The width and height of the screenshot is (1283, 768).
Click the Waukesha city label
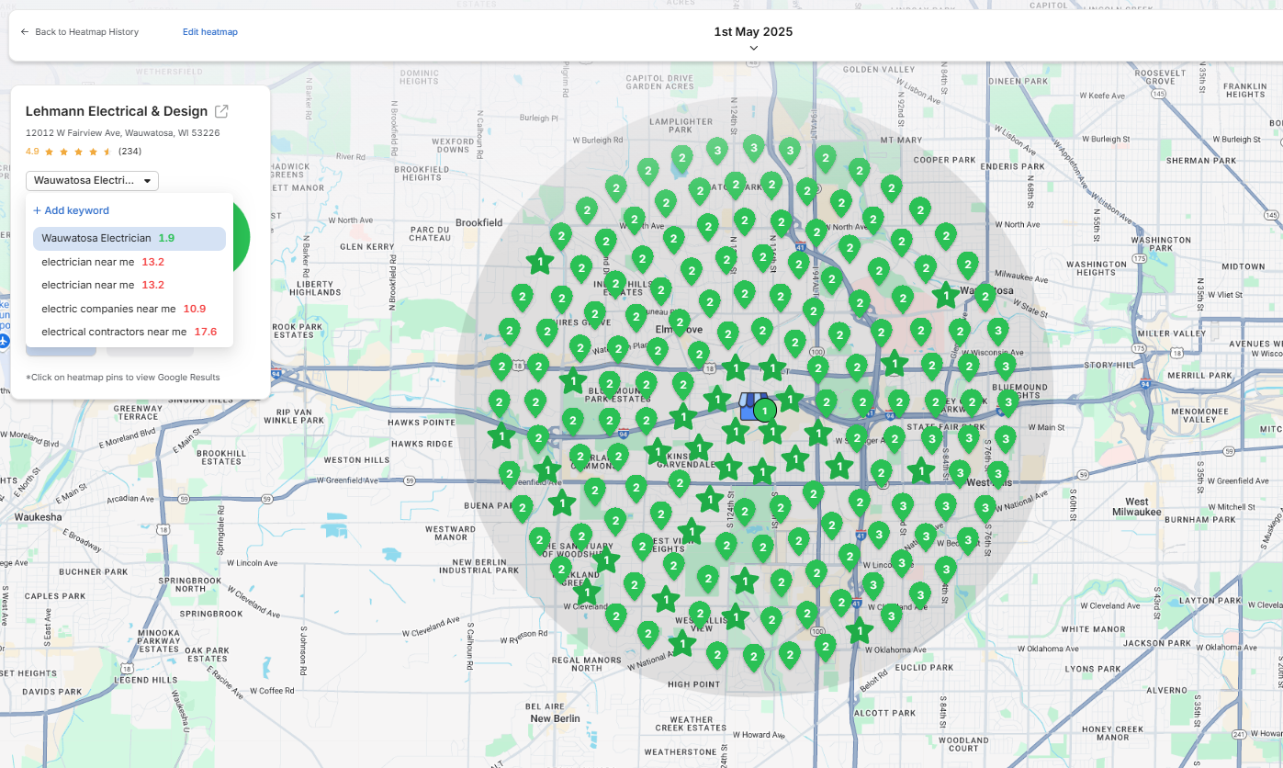(x=38, y=517)
